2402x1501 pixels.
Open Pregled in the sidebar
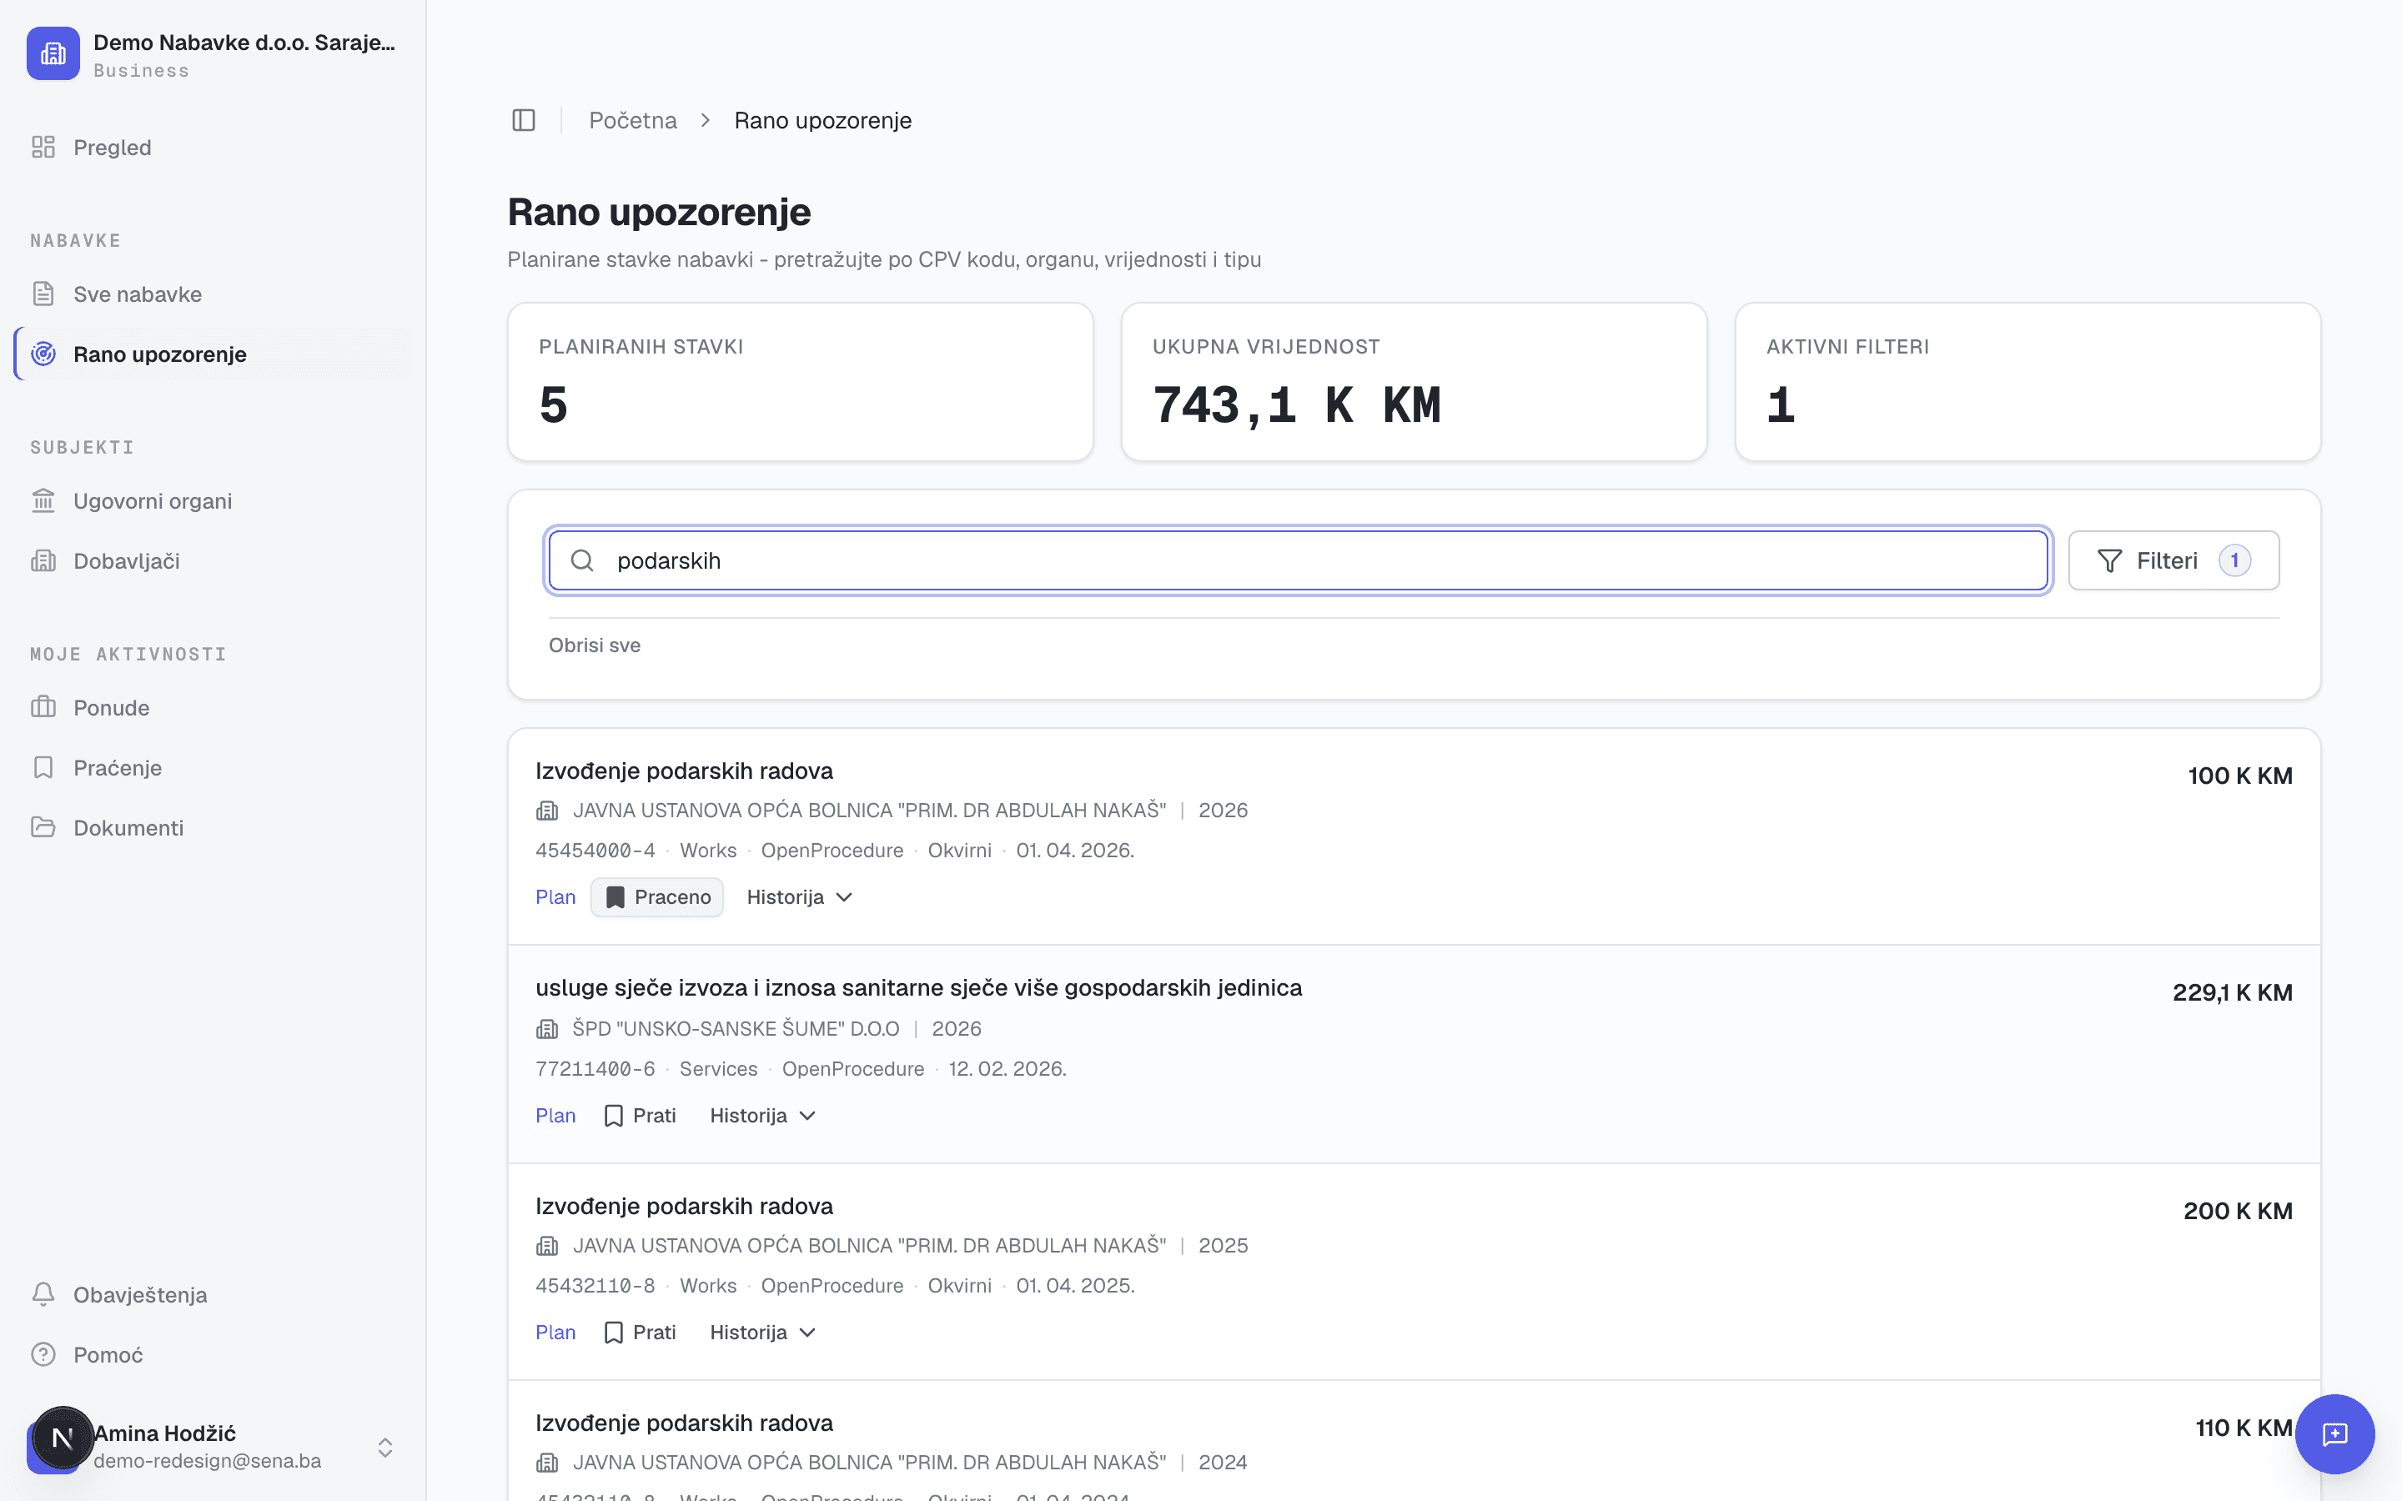214,147
